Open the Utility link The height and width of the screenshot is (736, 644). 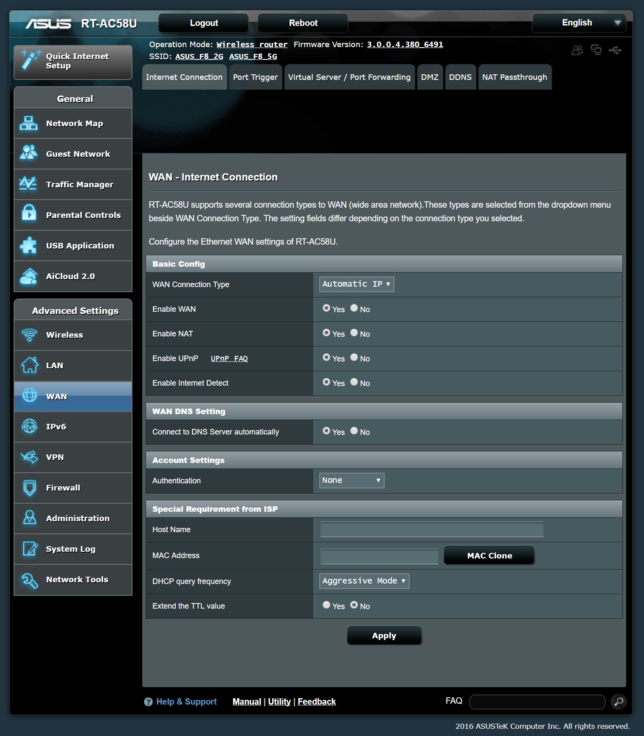click(x=279, y=702)
